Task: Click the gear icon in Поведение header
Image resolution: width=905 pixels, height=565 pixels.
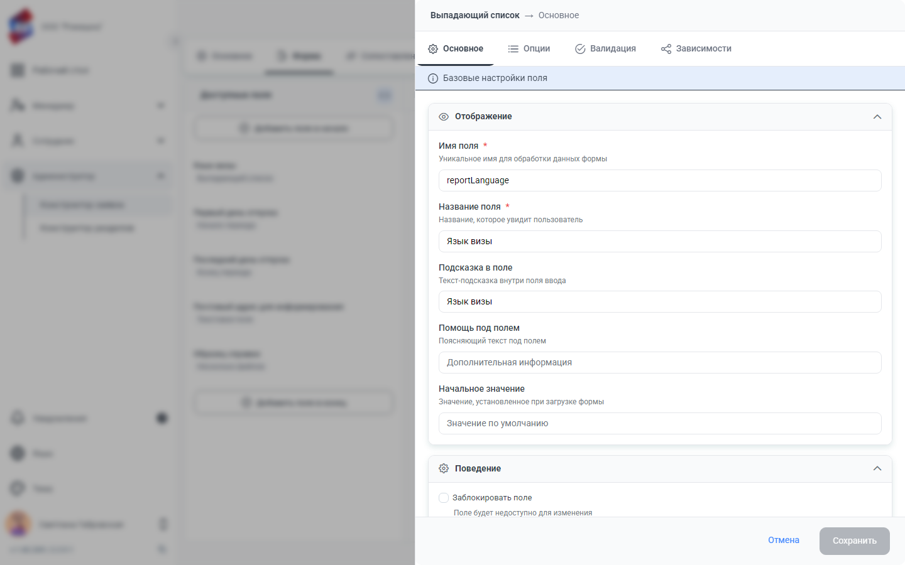Action: click(444, 468)
